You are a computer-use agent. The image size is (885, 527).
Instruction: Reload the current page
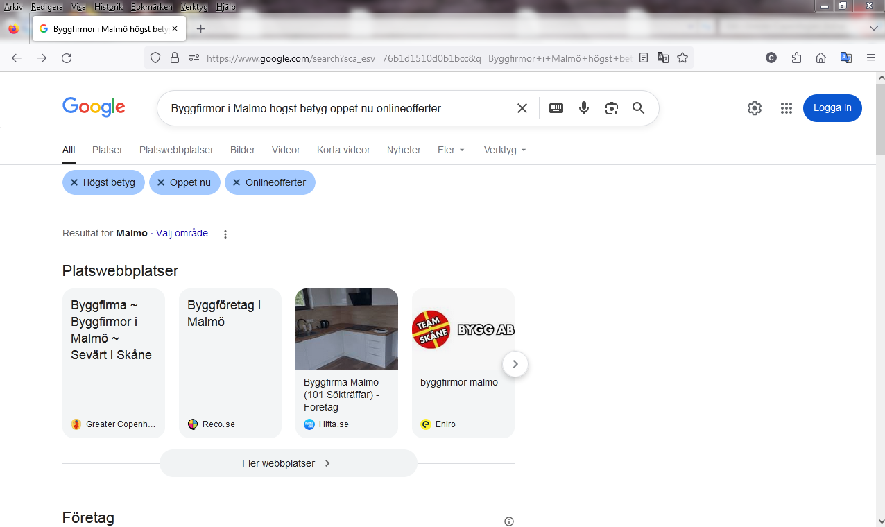67,58
